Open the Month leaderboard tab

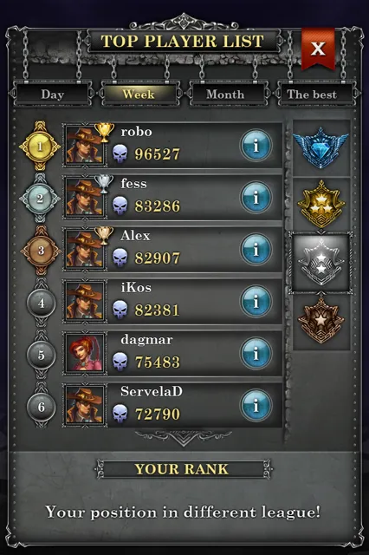tap(225, 95)
